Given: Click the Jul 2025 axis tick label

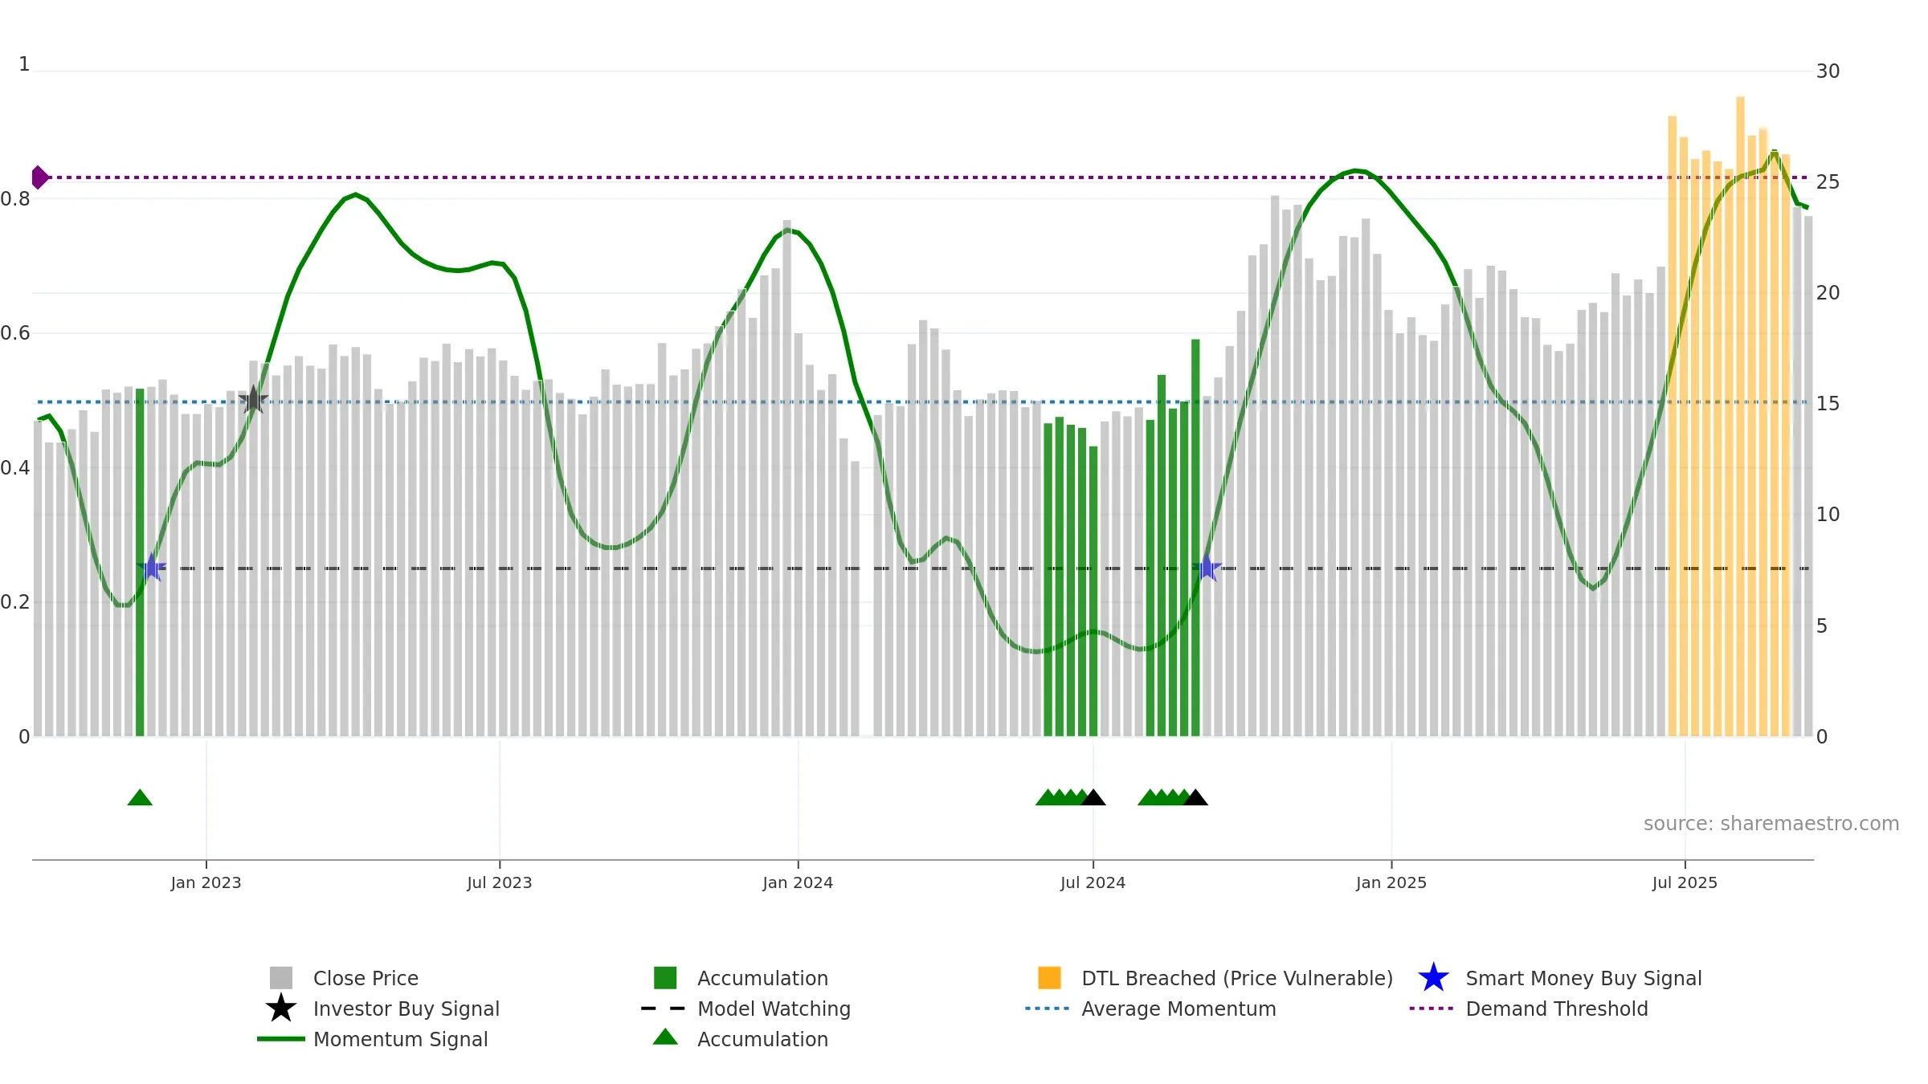Looking at the screenshot, I should point(1685,883).
